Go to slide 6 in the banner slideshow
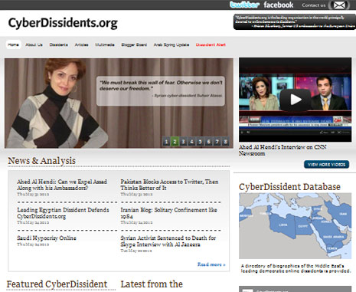Viewport: 356px width, 292px height. (x=208, y=142)
